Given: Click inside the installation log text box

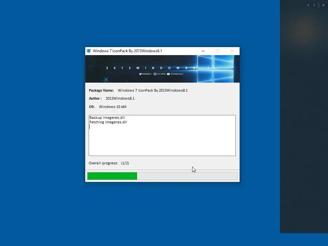Looking at the screenshot, I should tap(162, 135).
